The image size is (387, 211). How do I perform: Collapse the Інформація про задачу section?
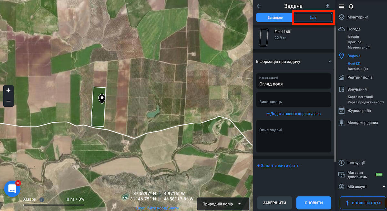pyautogui.click(x=330, y=61)
